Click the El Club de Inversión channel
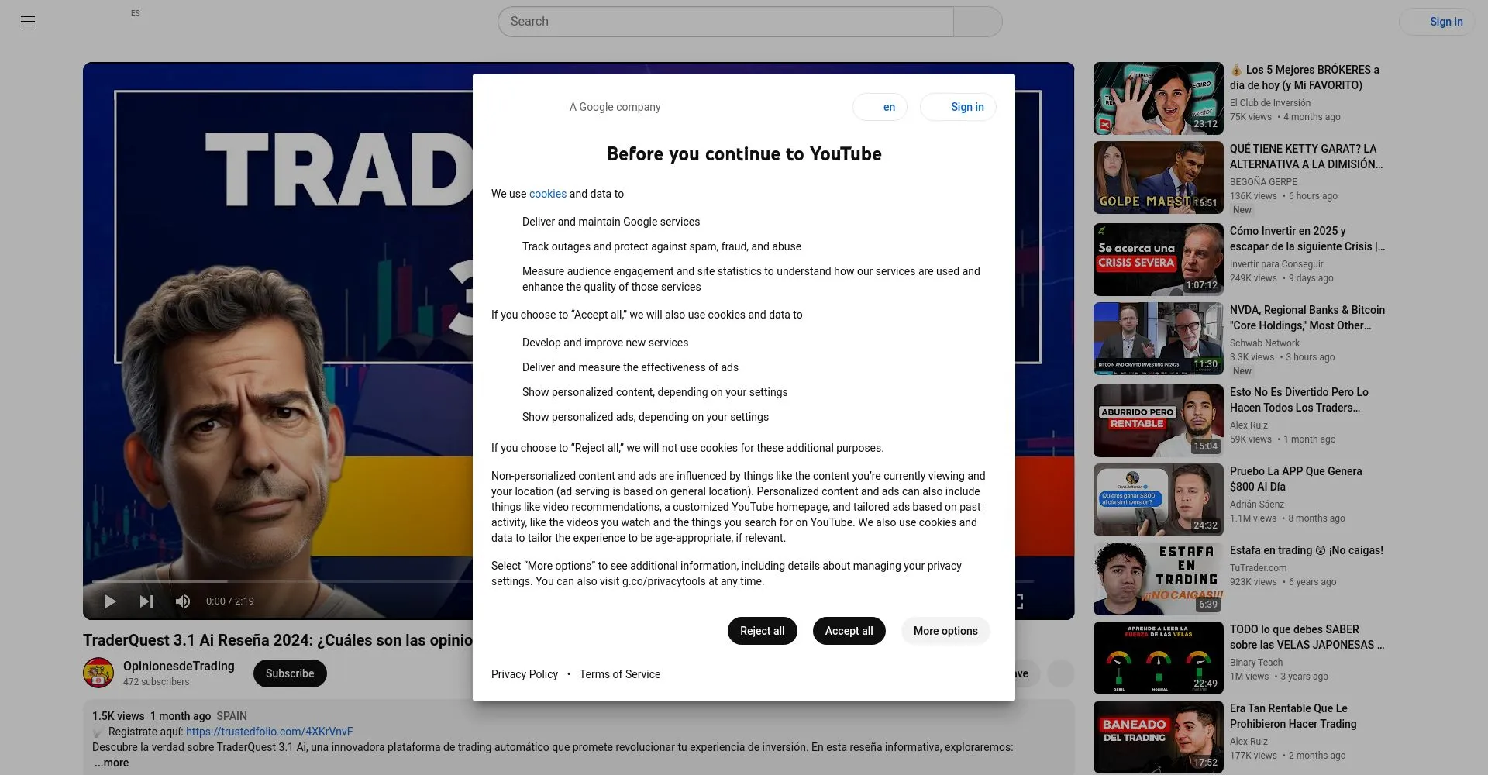The height and width of the screenshot is (775, 1488). 1270,103
